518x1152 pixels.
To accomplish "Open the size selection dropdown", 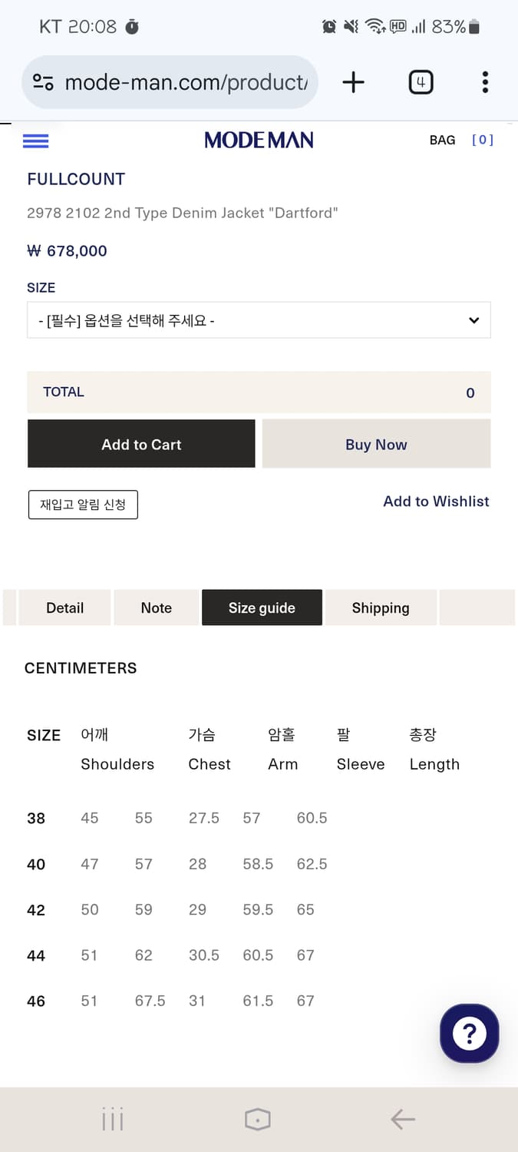I will (x=259, y=319).
